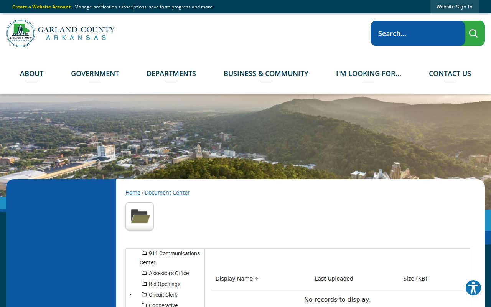Open the ABOUT menu
Viewport: 491px width, 307px height.
pos(31,73)
